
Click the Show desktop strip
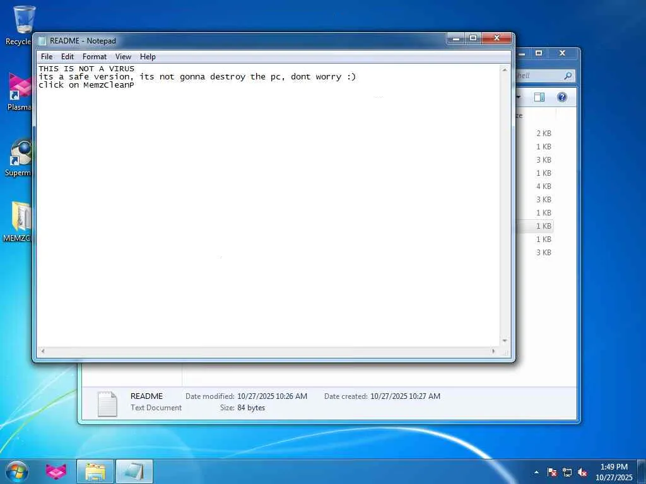pos(642,471)
